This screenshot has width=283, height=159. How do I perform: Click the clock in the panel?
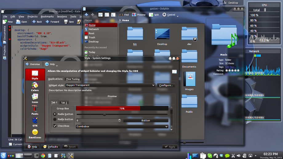(x=271, y=155)
